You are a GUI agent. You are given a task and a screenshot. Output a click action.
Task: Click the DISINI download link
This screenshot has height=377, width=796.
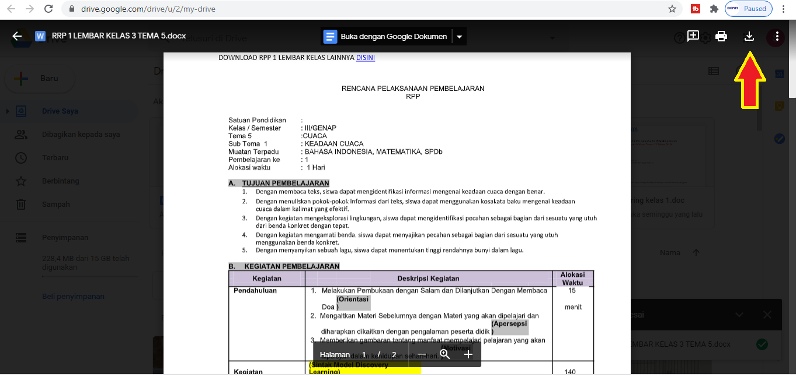coord(365,58)
